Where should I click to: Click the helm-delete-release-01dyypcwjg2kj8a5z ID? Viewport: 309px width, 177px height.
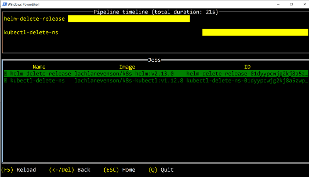pos(247,74)
